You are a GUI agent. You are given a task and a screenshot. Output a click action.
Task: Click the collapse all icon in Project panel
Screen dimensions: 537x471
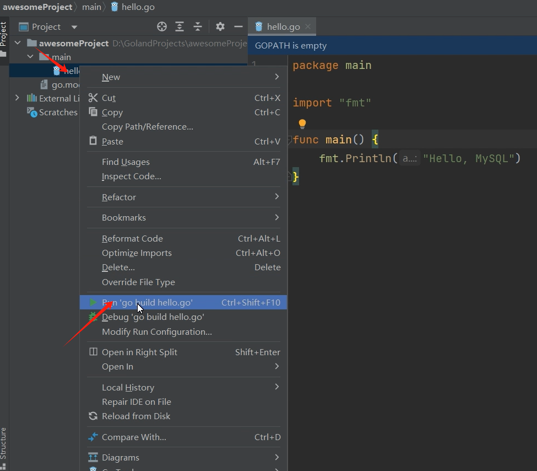(x=198, y=26)
